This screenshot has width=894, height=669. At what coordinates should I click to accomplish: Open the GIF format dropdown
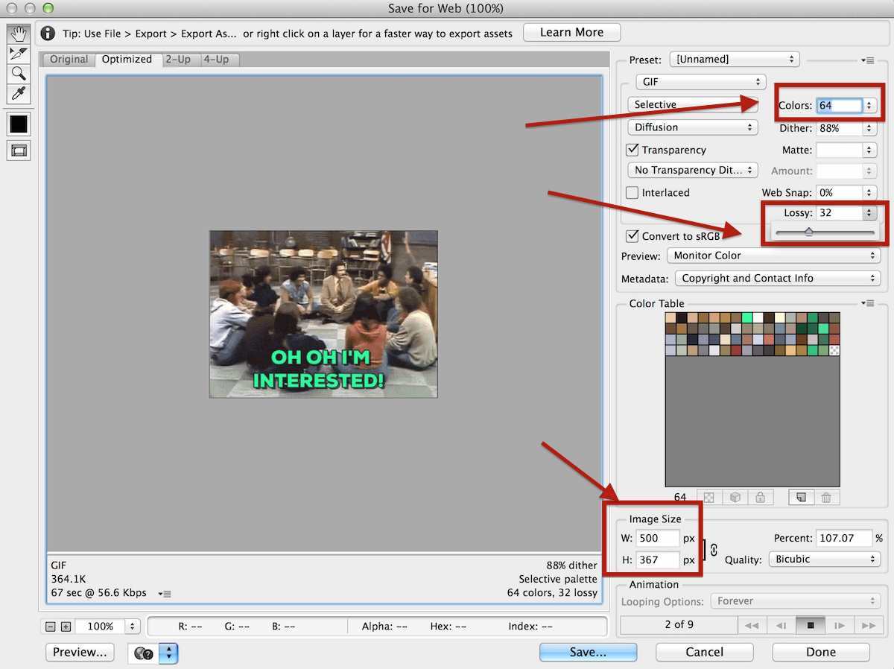699,82
